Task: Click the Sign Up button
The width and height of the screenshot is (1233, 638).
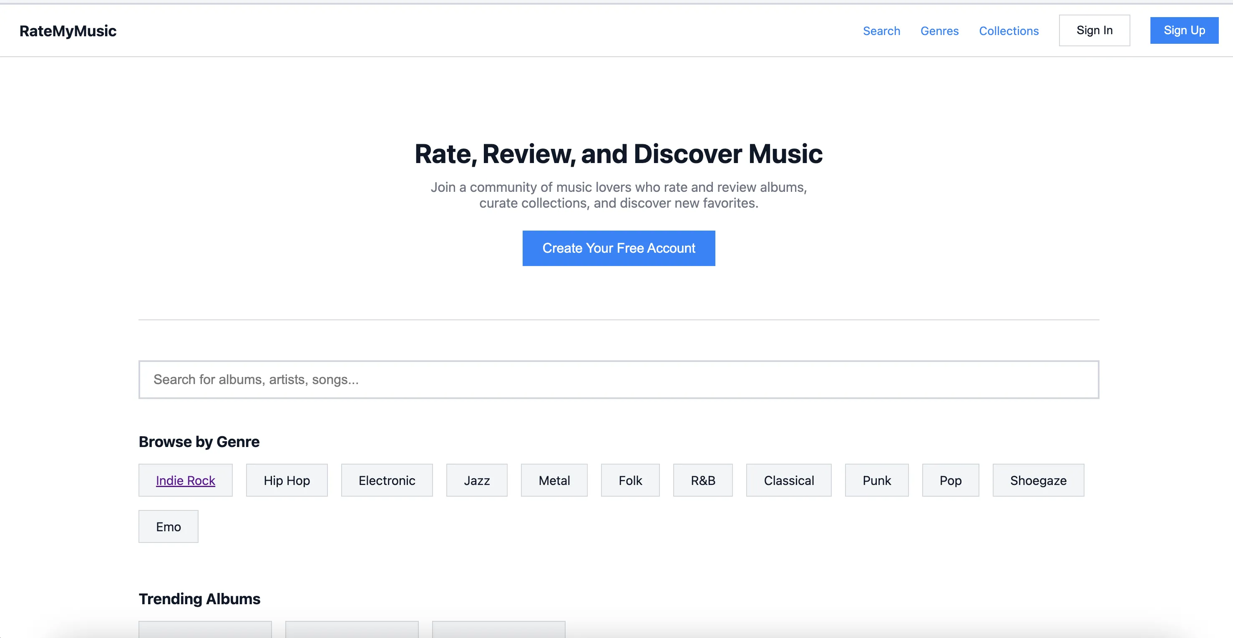Action: (1184, 30)
